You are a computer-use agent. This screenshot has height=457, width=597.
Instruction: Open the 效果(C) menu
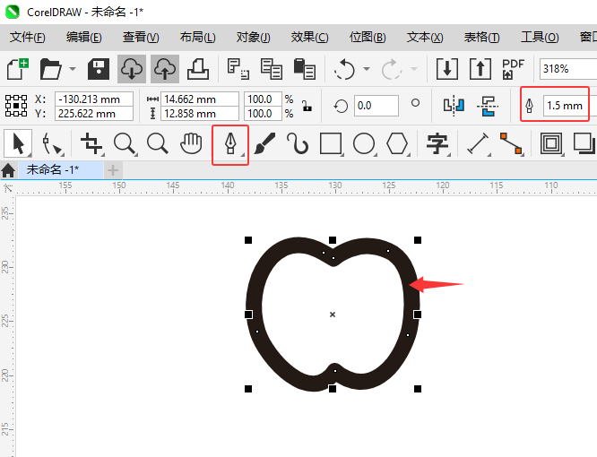point(309,37)
